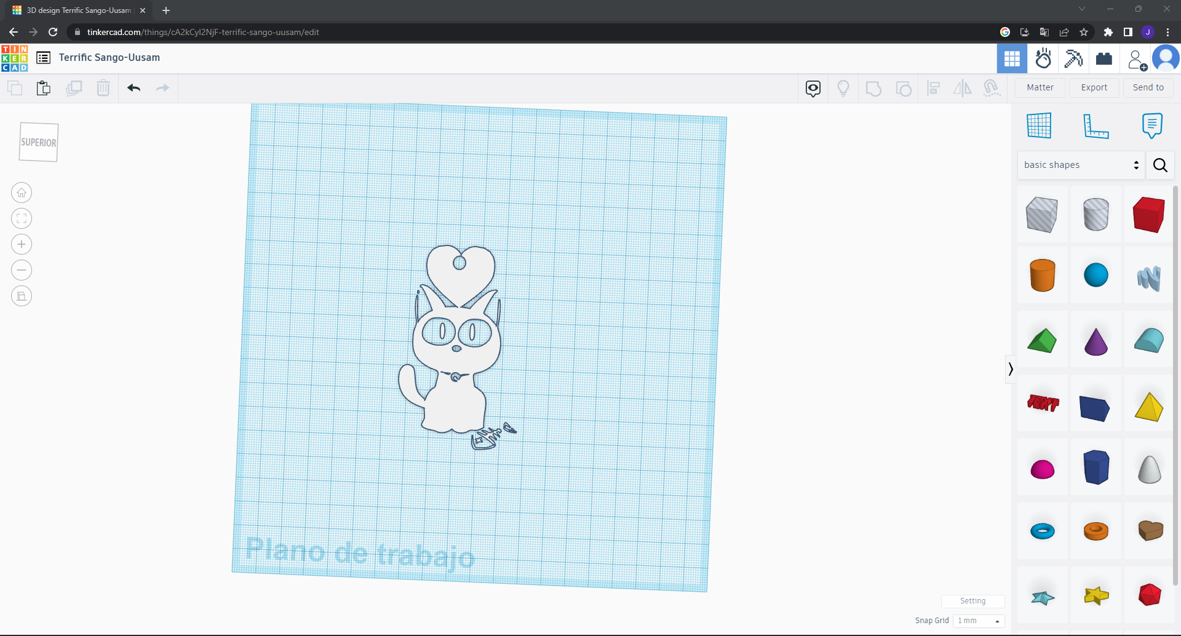This screenshot has width=1181, height=636.
Task: Open the Blocks pickaxe mode
Action: click(1073, 58)
